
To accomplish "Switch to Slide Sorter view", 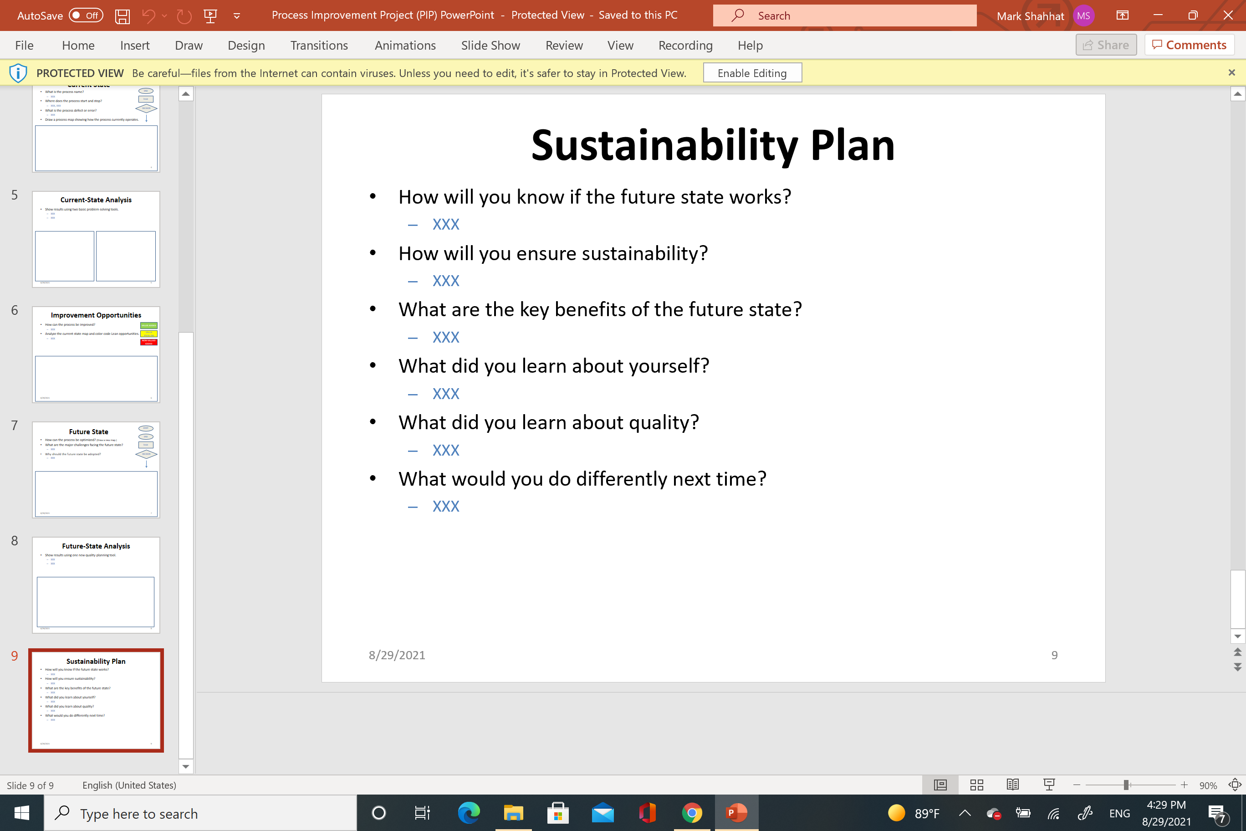I will (976, 785).
